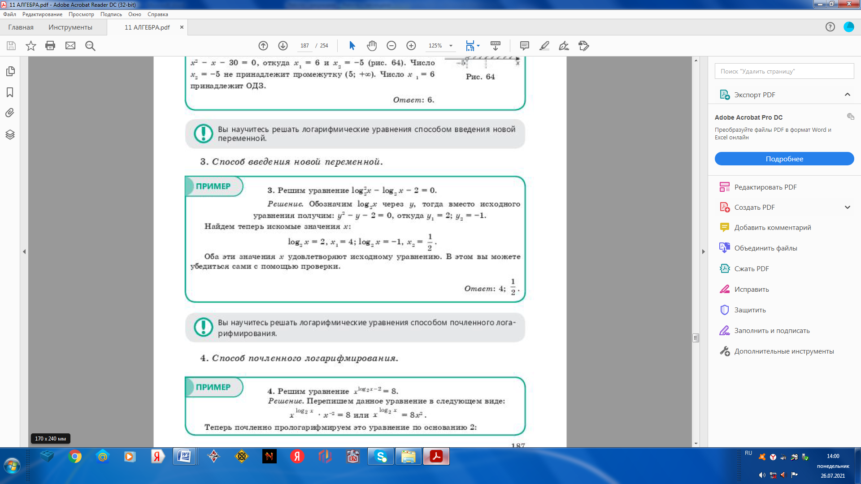861x484 pixels.
Task: Add a sticky note comment icon
Action: point(524,46)
